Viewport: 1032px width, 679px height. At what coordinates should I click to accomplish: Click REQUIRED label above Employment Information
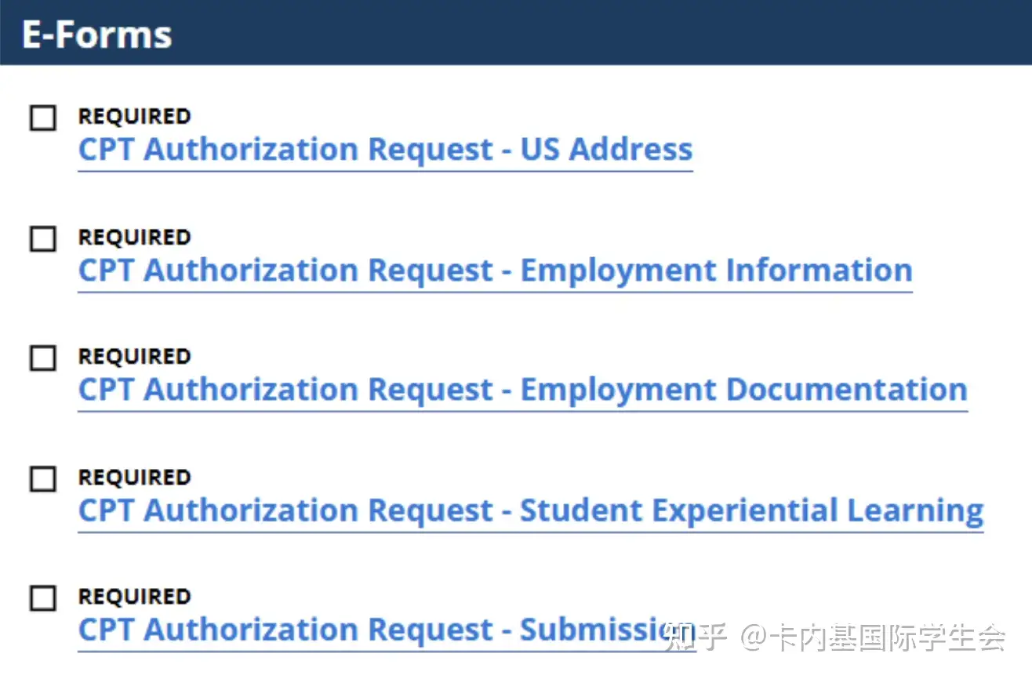coord(134,237)
